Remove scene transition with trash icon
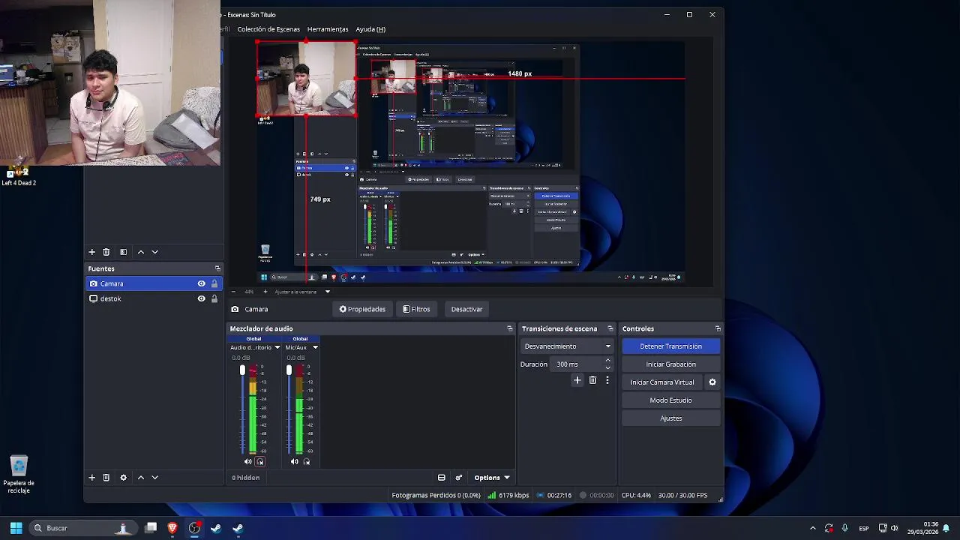The height and width of the screenshot is (540, 960). pyautogui.click(x=592, y=380)
